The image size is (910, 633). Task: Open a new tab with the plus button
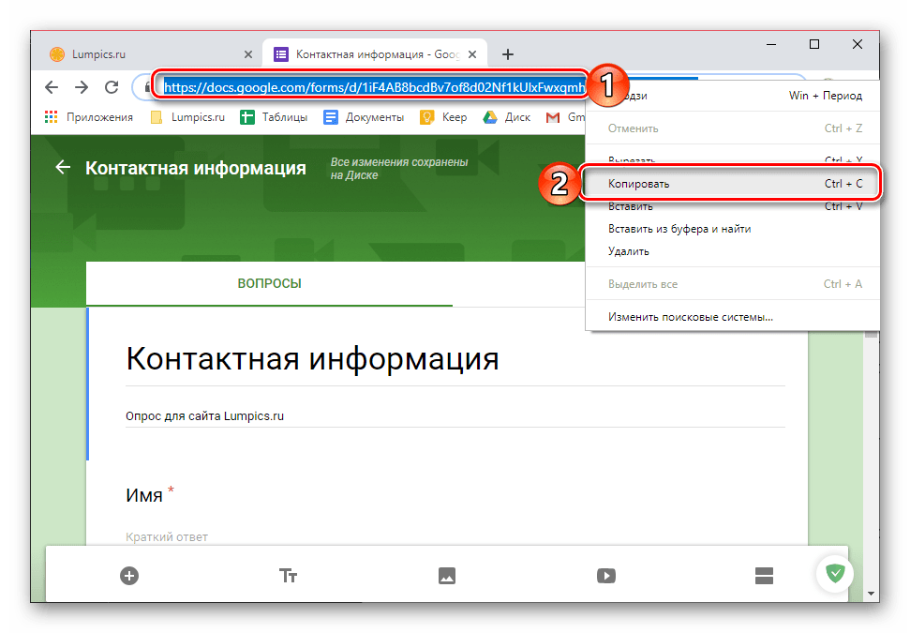[508, 54]
